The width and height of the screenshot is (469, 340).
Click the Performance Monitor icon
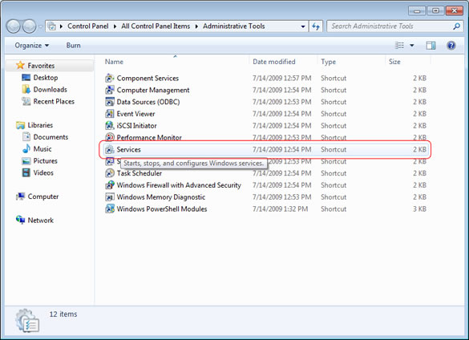tap(110, 137)
